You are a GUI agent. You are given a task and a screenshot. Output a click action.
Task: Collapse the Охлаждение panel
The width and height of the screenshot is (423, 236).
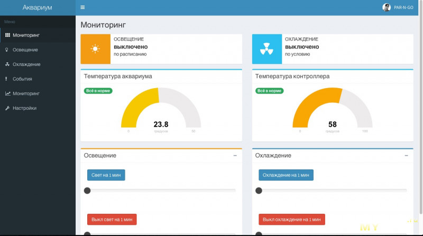(406, 156)
